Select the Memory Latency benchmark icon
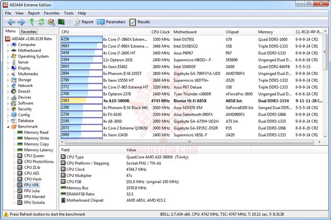The width and height of the screenshot is (331, 220). tap(20, 150)
